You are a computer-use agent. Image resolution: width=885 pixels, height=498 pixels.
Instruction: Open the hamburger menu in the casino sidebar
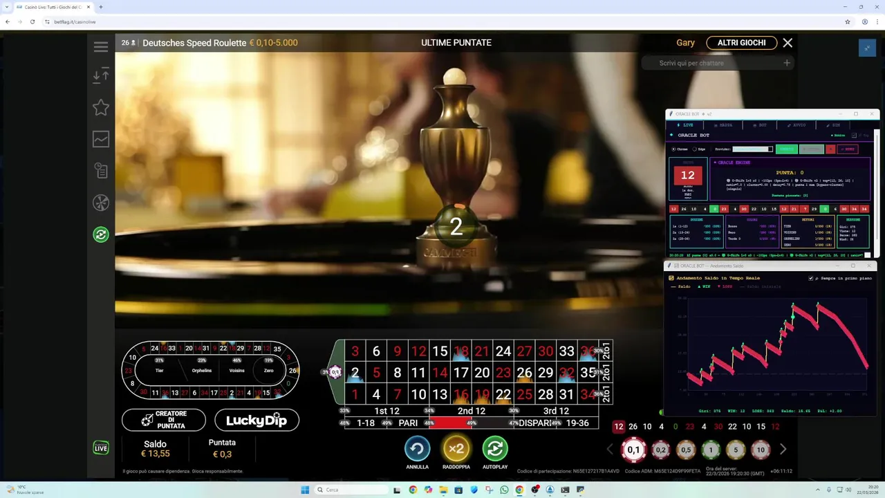click(x=101, y=47)
